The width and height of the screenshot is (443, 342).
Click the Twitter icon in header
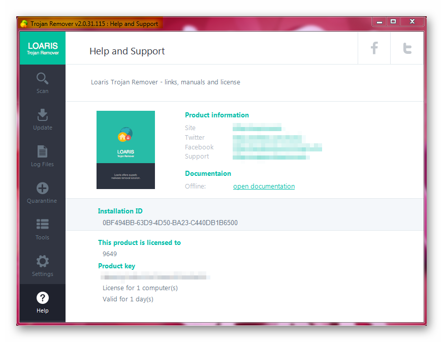(x=407, y=48)
